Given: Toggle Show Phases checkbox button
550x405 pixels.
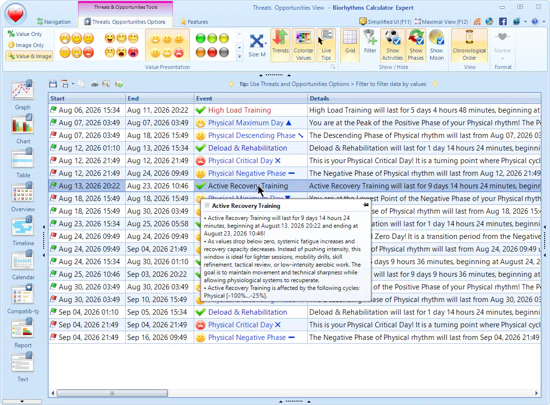Looking at the screenshot, I should [416, 45].
